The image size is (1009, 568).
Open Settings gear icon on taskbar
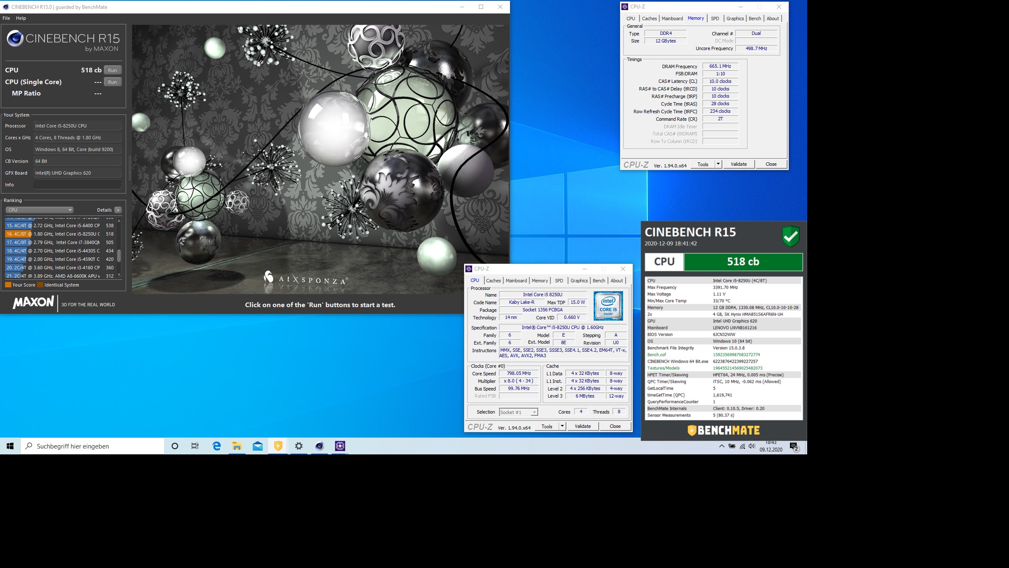tap(298, 446)
